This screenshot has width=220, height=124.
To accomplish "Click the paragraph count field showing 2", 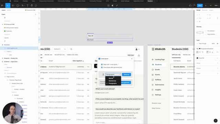I will pos(103,74).
